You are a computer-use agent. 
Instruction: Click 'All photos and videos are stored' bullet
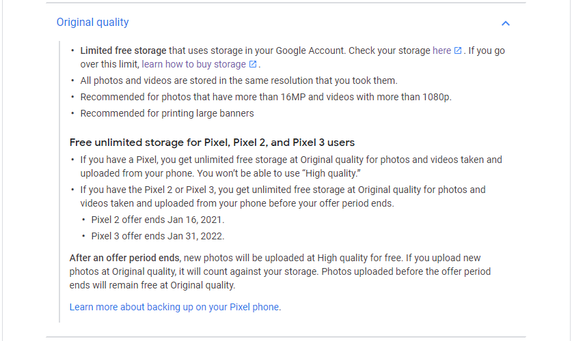click(x=239, y=80)
